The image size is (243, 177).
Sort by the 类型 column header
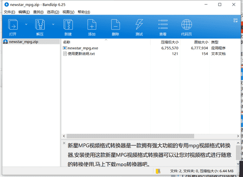(x=215, y=42)
